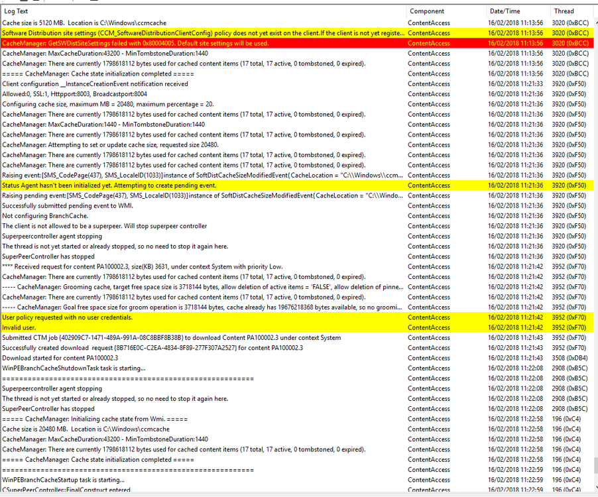
Task: Select '**** Received request for content PA100002.3' row
Action: coord(297,267)
